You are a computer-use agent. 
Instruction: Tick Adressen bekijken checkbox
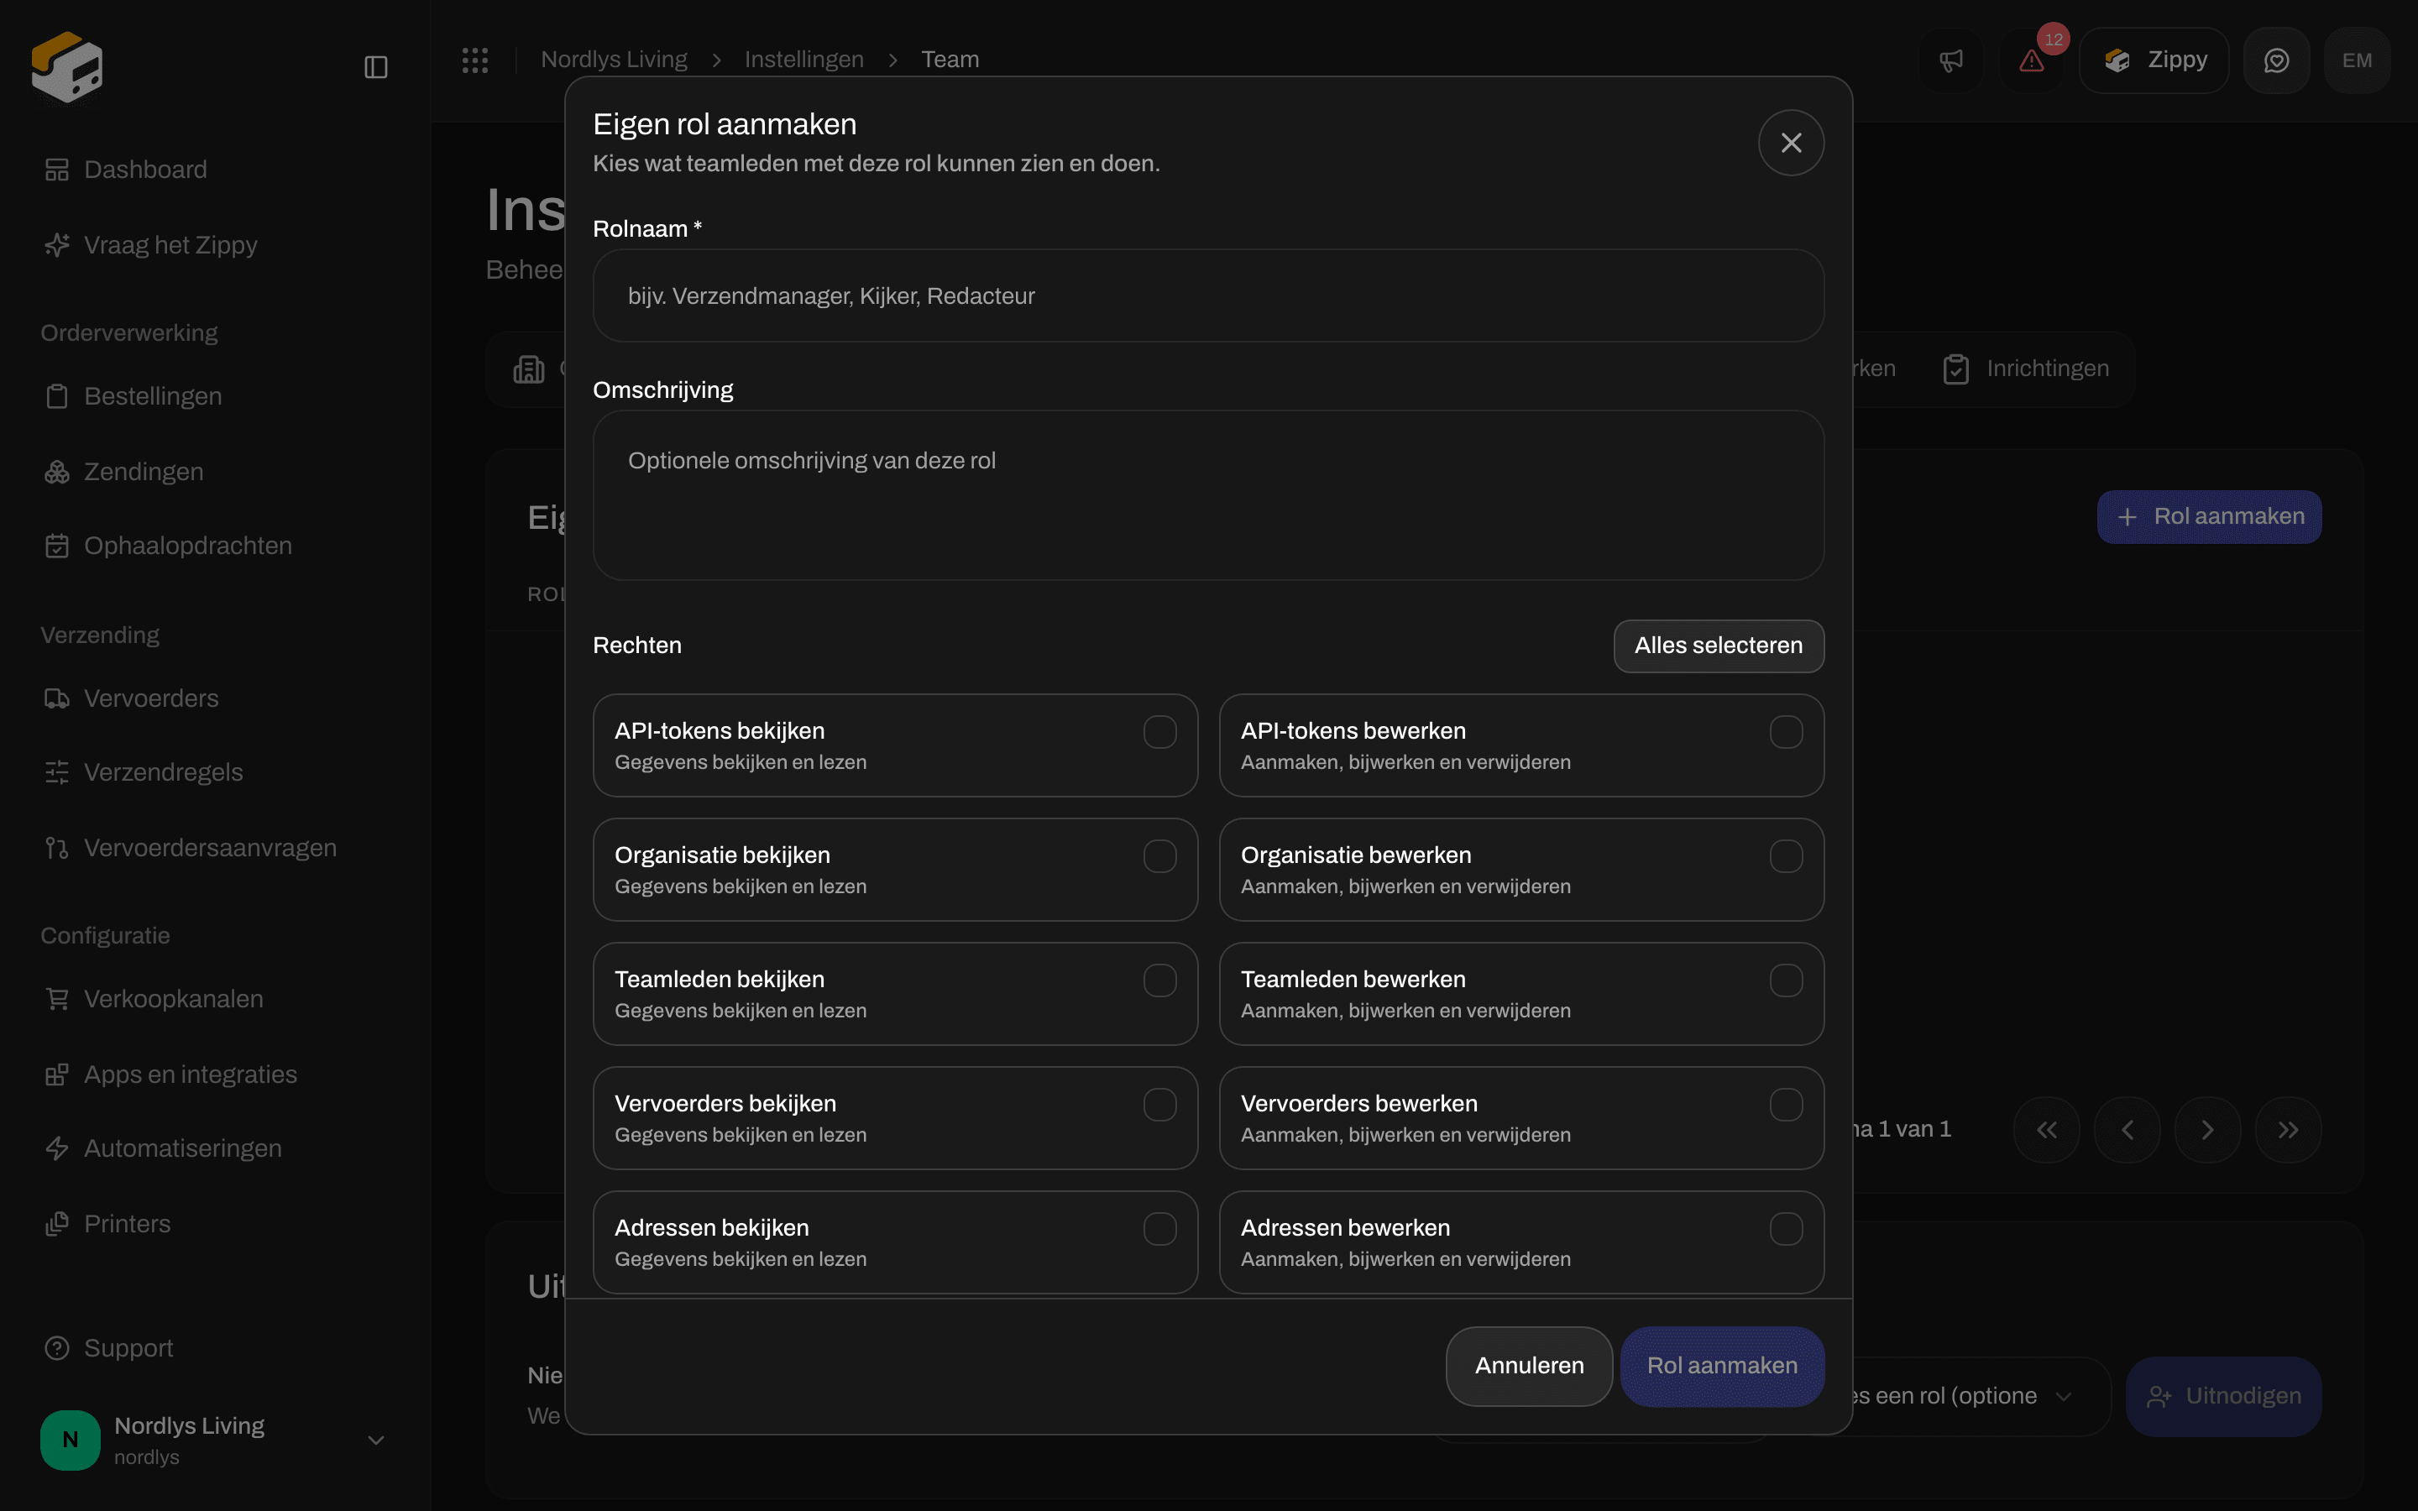[1159, 1229]
